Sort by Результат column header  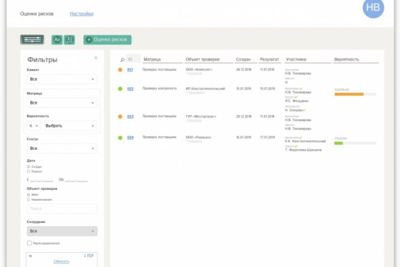269,60
